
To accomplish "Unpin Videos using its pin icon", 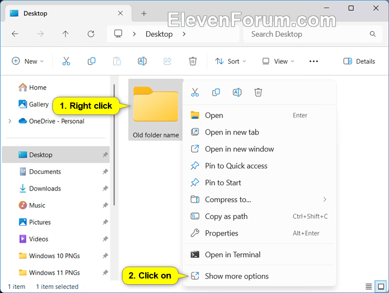I will pos(105,239).
